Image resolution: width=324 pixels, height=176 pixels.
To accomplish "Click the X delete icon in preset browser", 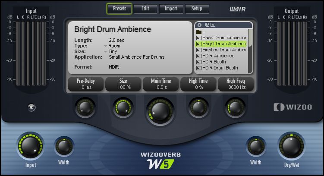I will click(213, 25).
